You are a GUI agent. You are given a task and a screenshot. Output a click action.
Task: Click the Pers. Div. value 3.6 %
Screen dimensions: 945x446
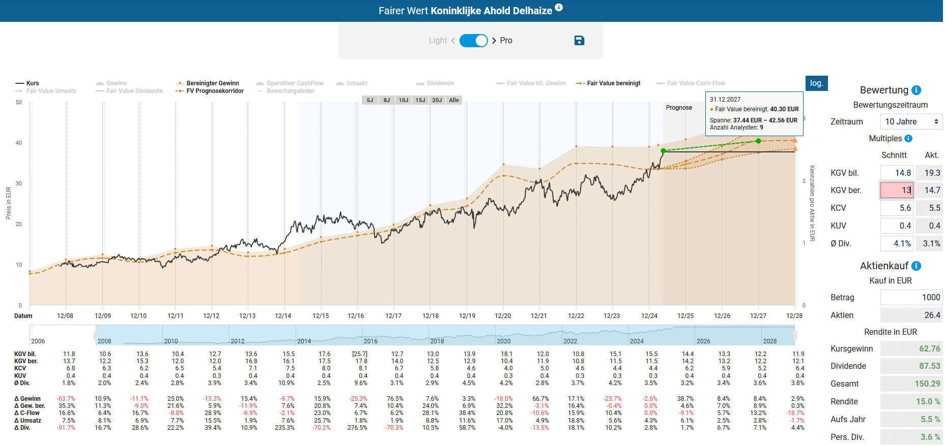coord(911,437)
